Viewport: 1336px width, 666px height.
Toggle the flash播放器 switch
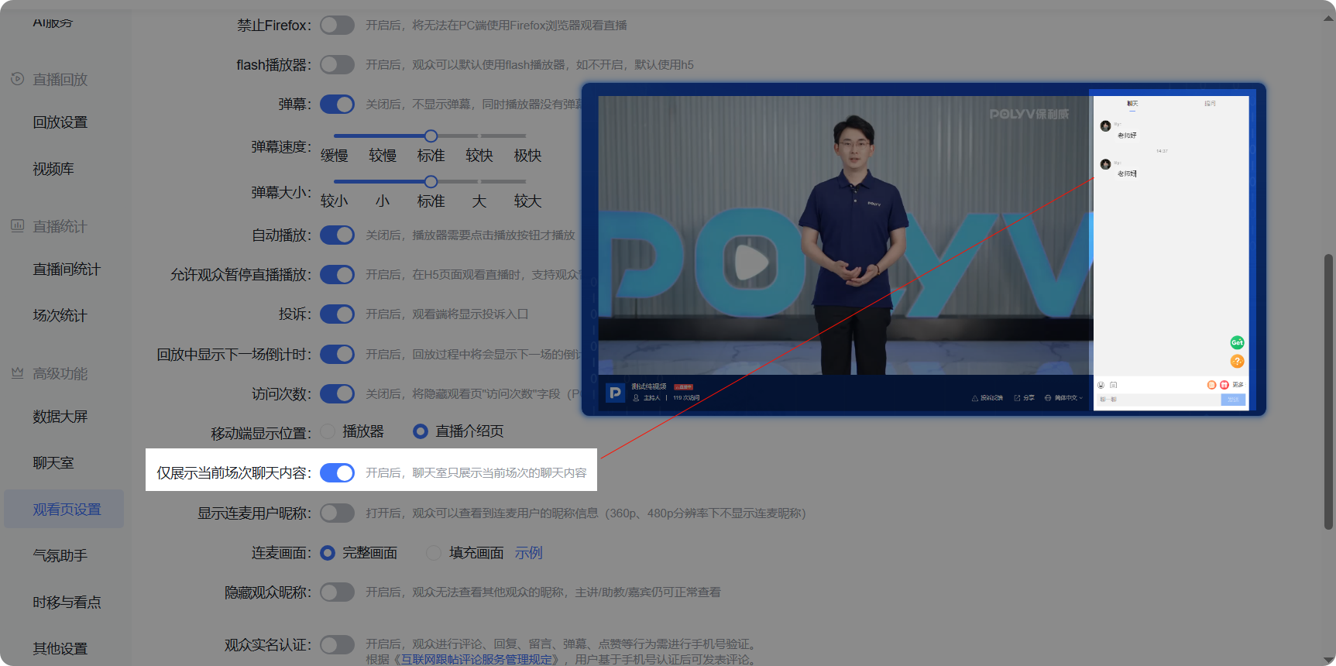[x=337, y=64]
